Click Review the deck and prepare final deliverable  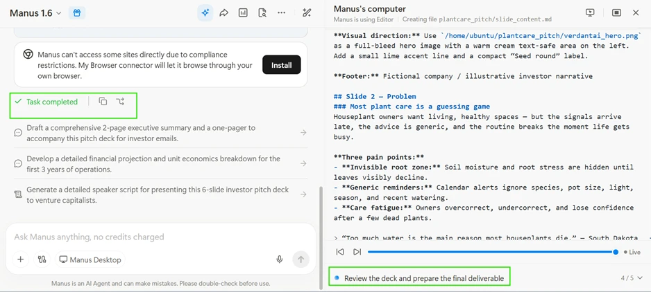(x=424, y=278)
